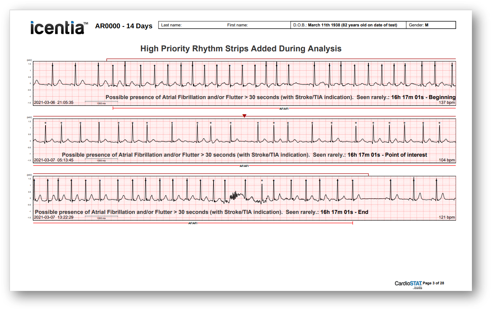
Task: Click the AF/AFI label beneath the middle strip
Action: pos(244,165)
